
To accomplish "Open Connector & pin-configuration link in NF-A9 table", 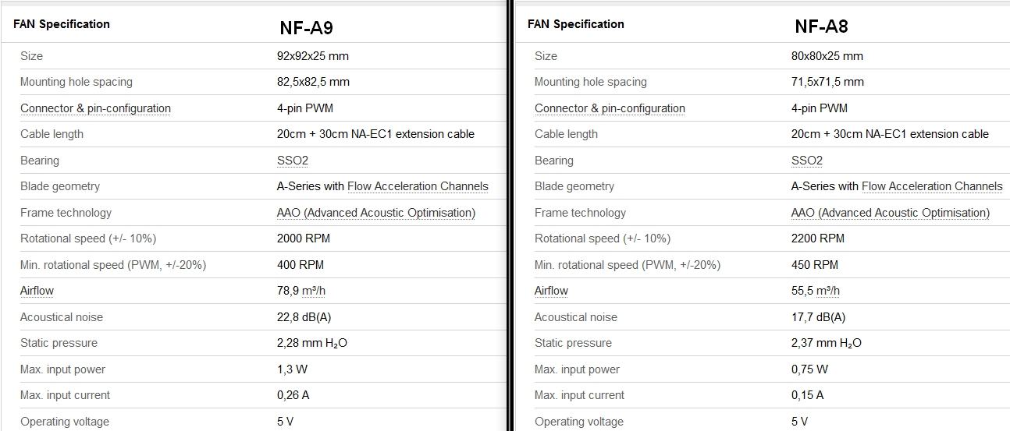I will coord(95,108).
